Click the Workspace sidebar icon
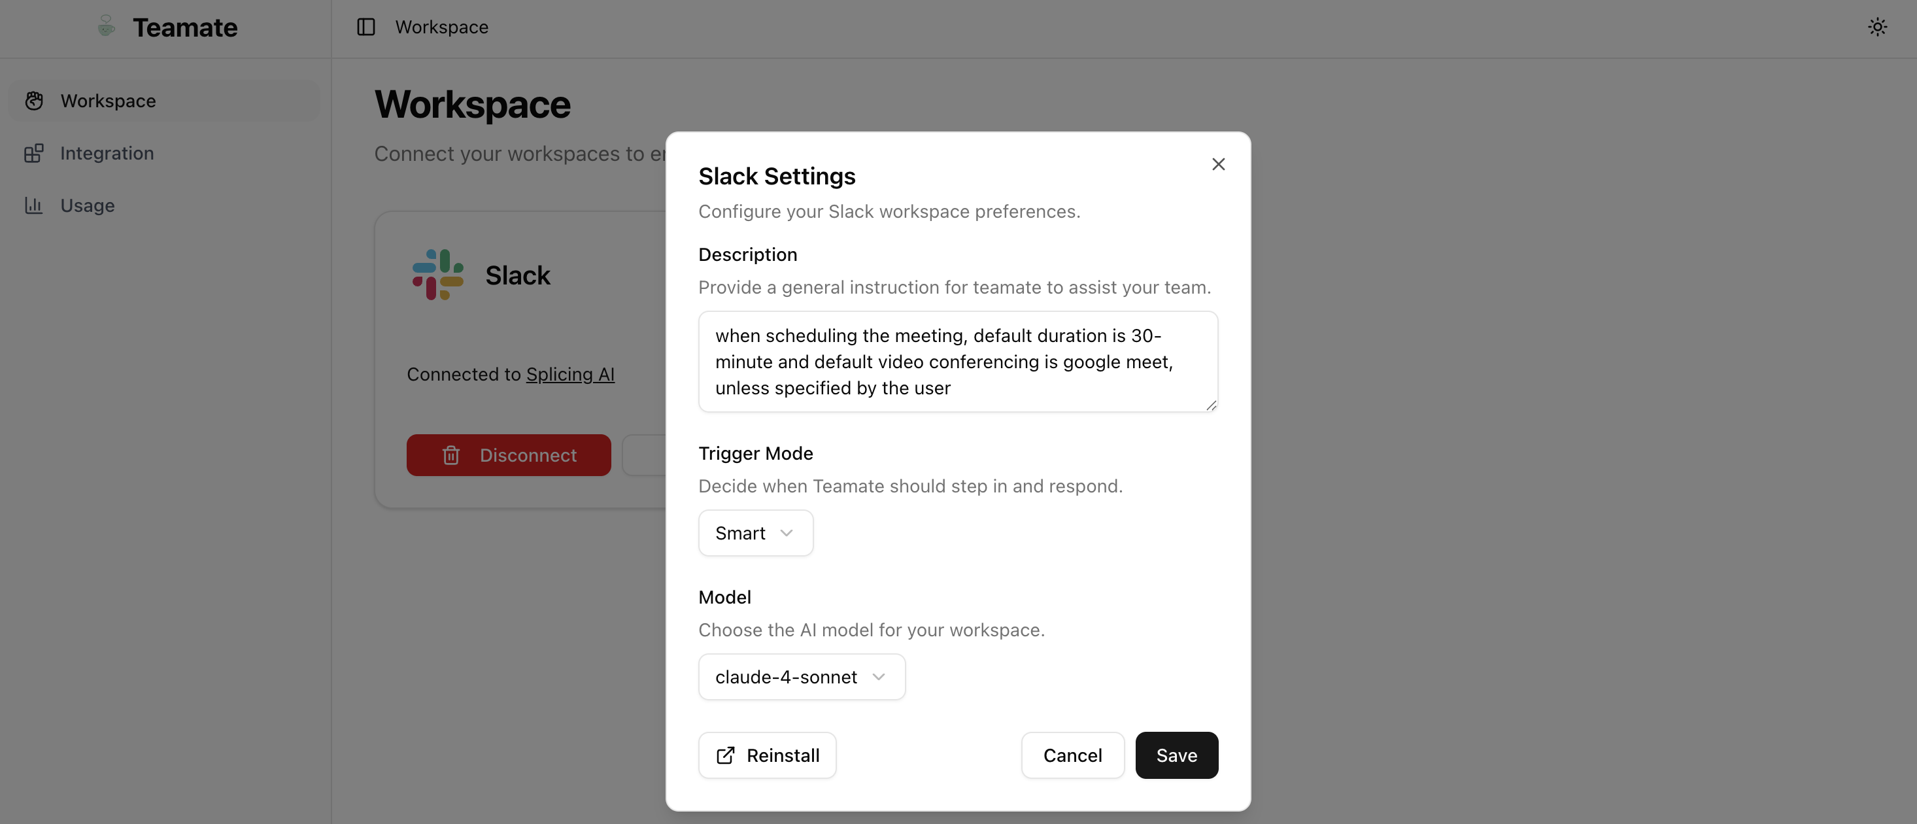1917x824 pixels. 34,101
